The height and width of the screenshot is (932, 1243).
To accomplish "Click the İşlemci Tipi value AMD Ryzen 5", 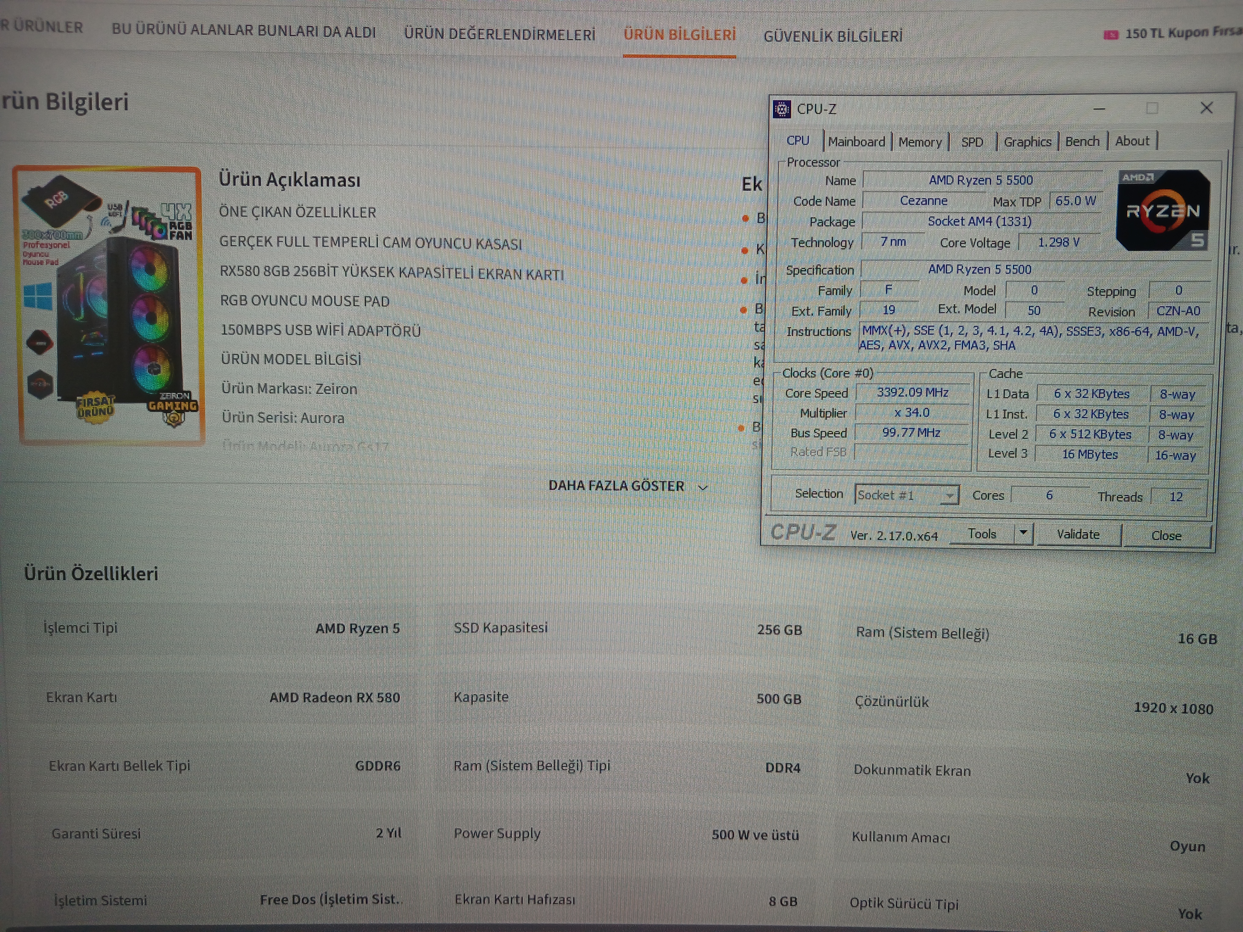I will click(x=357, y=629).
